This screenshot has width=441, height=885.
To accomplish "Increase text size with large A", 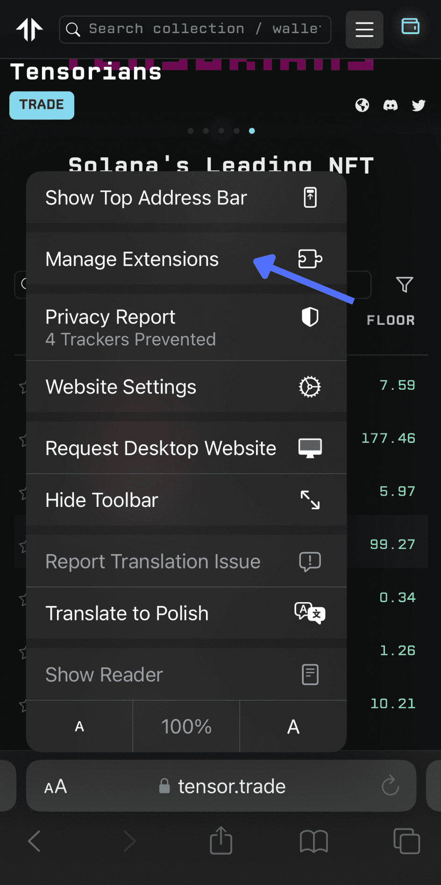I will tap(293, 727).
